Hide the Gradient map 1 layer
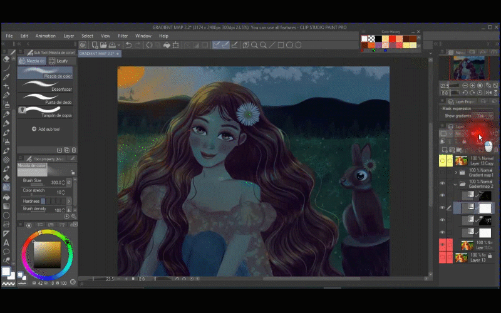The image size is (501, 313). click(x=442, y=172)
